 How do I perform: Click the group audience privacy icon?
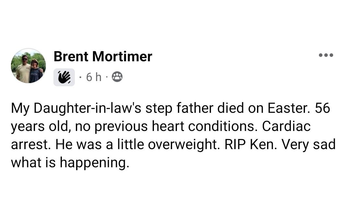pos(117,77)
